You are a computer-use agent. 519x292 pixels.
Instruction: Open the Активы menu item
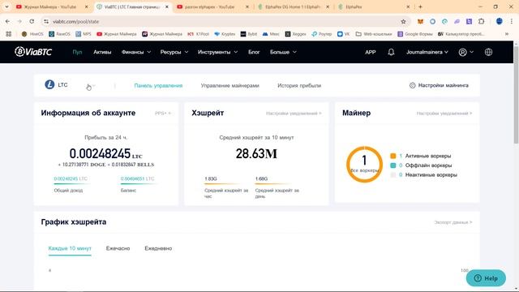(102, 52)
